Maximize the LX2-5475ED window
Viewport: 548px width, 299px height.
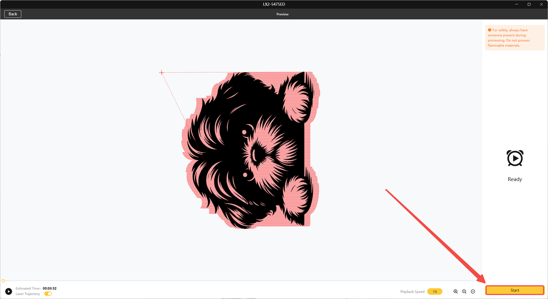(x=529, y=4)
